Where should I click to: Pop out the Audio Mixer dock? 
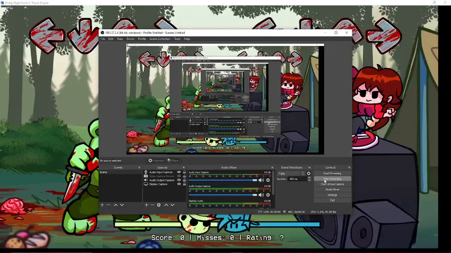[x=272, y=167]
